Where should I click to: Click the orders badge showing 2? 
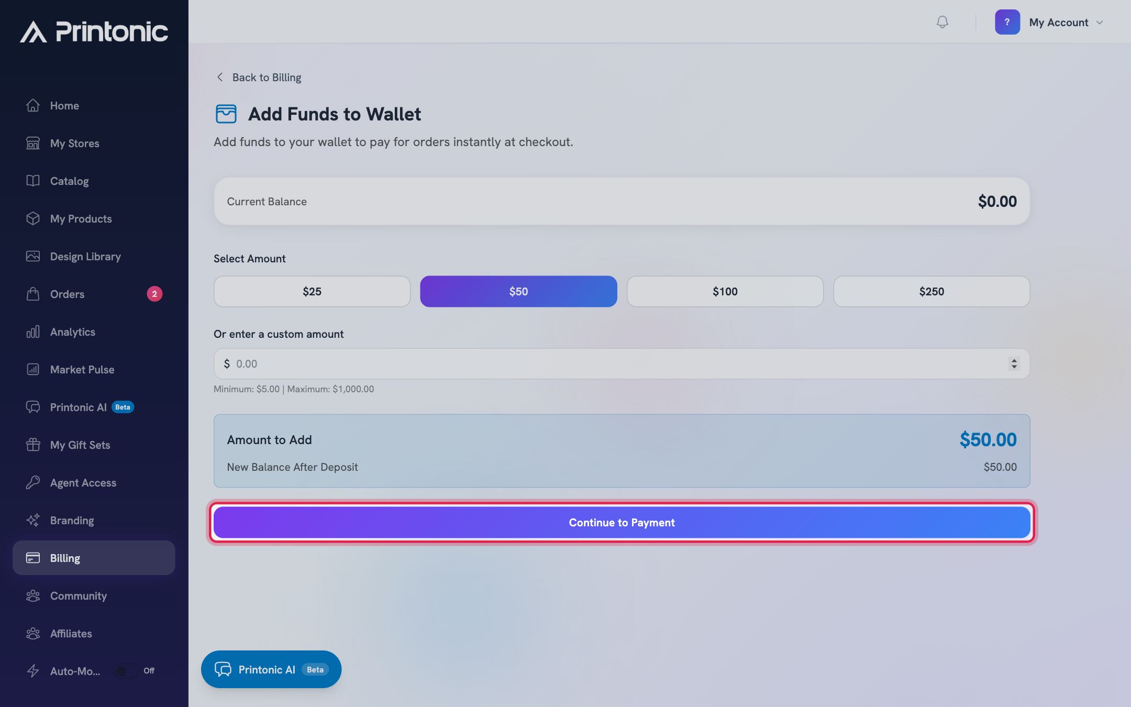click(x=154, y=294)
